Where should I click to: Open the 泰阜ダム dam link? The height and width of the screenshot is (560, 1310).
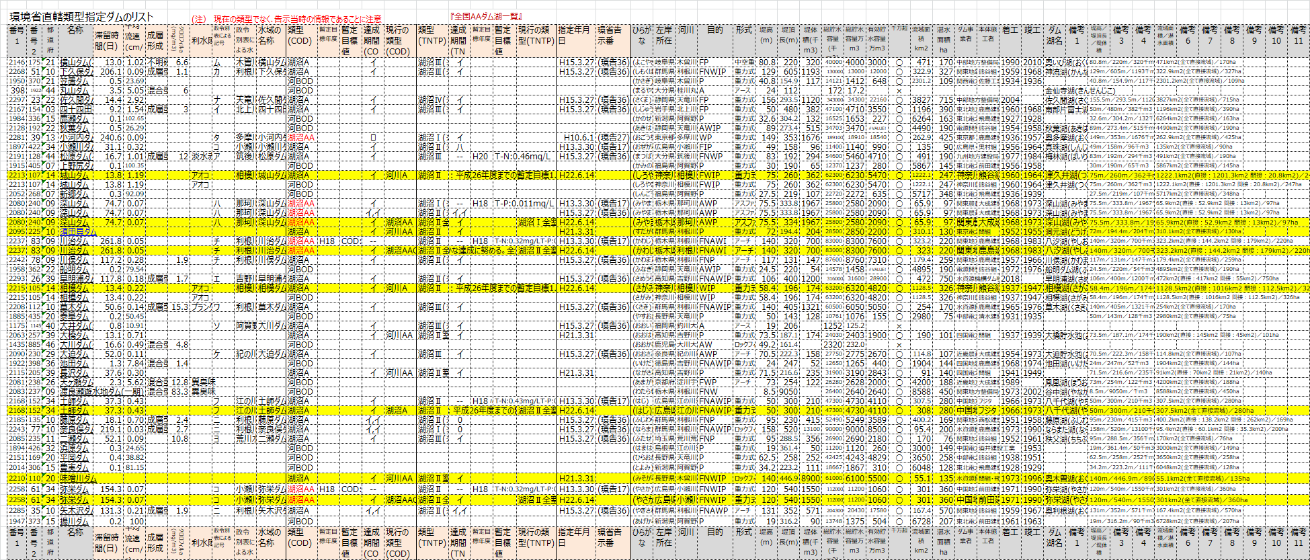pyautogui.click(x=74, y=316)
